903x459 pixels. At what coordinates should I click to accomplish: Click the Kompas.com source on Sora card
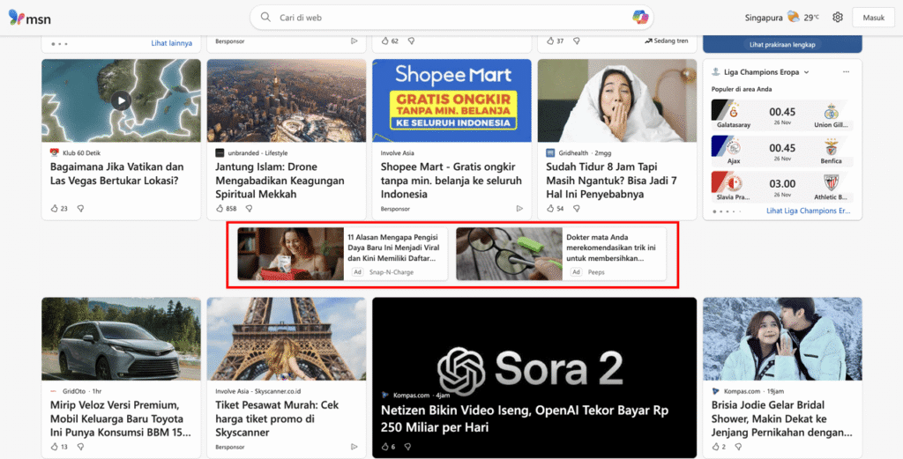[x=411, y=396]
